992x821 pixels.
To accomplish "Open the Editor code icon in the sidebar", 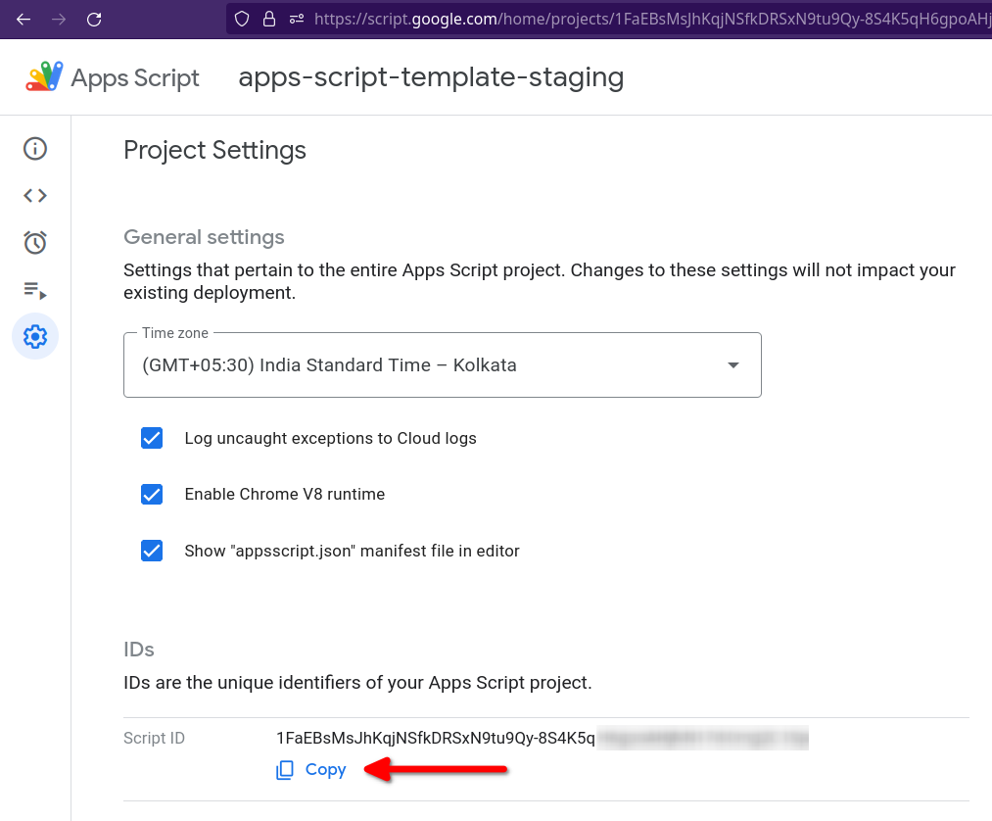I will (35, 196).
